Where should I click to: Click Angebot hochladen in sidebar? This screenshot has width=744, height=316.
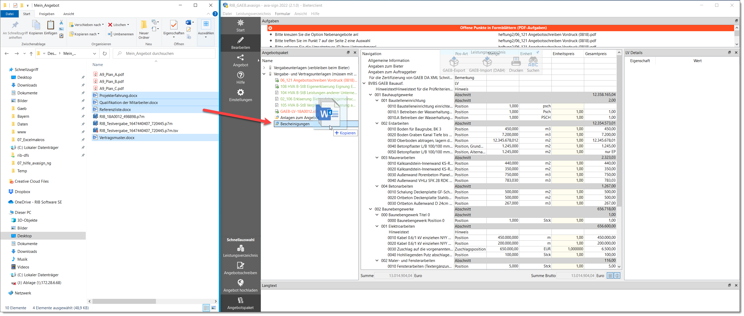240,286
